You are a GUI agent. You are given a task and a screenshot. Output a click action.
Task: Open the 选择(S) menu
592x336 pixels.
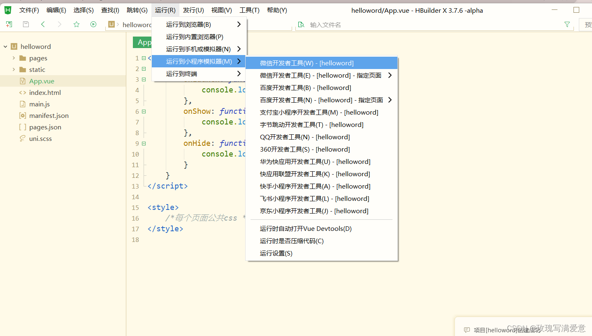[x=84, y=10]
